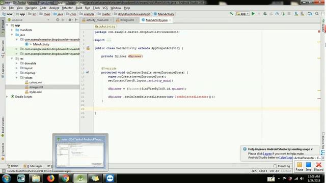Click the UTF-8 encoding in status bar
This screenshot has width=326, height=183.
274,171
